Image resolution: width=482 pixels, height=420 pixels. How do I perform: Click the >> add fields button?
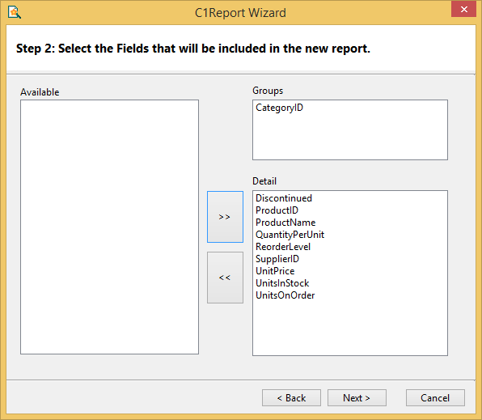point(225,217)
